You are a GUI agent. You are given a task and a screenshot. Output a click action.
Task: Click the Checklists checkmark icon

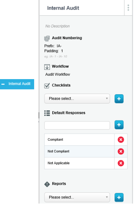tap(47, 86)
